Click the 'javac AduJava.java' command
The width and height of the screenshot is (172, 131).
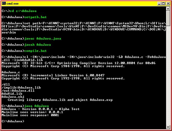(43, 39)
